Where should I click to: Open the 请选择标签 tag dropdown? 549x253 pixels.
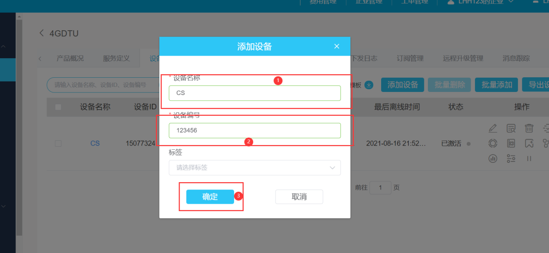[x=255, y=168]
